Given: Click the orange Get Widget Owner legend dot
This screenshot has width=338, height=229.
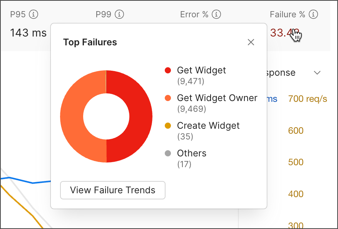Looking at the screenshot, I should coord(168,98).
